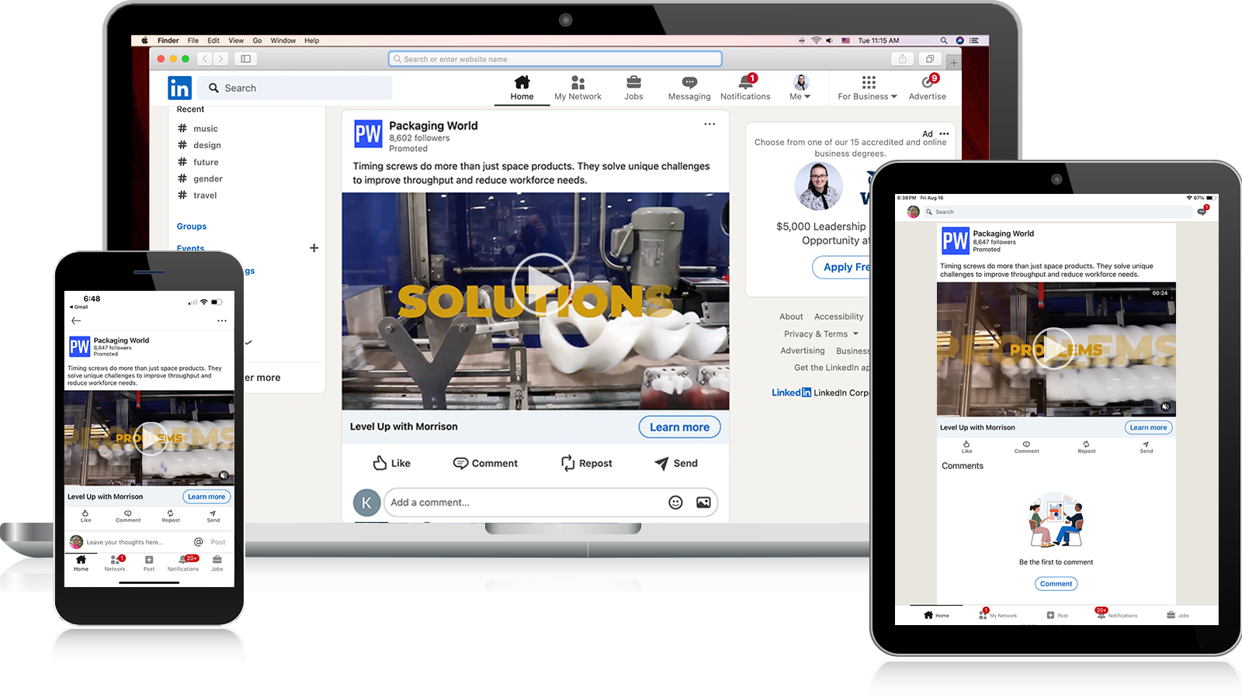The image size is (1242, 698).
Task: Open Home tab in laptop LinkedIn nav
Action: coord(522,88)
